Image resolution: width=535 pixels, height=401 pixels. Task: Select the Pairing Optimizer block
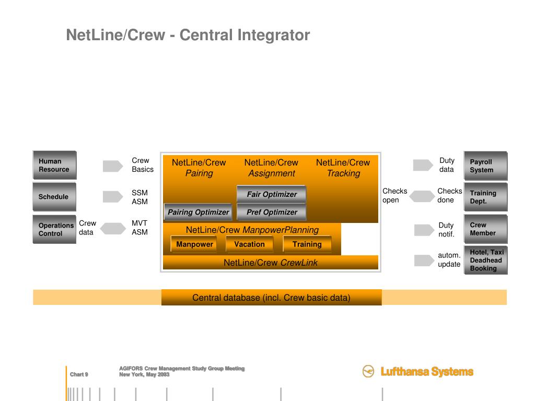(x=198, y=212)
